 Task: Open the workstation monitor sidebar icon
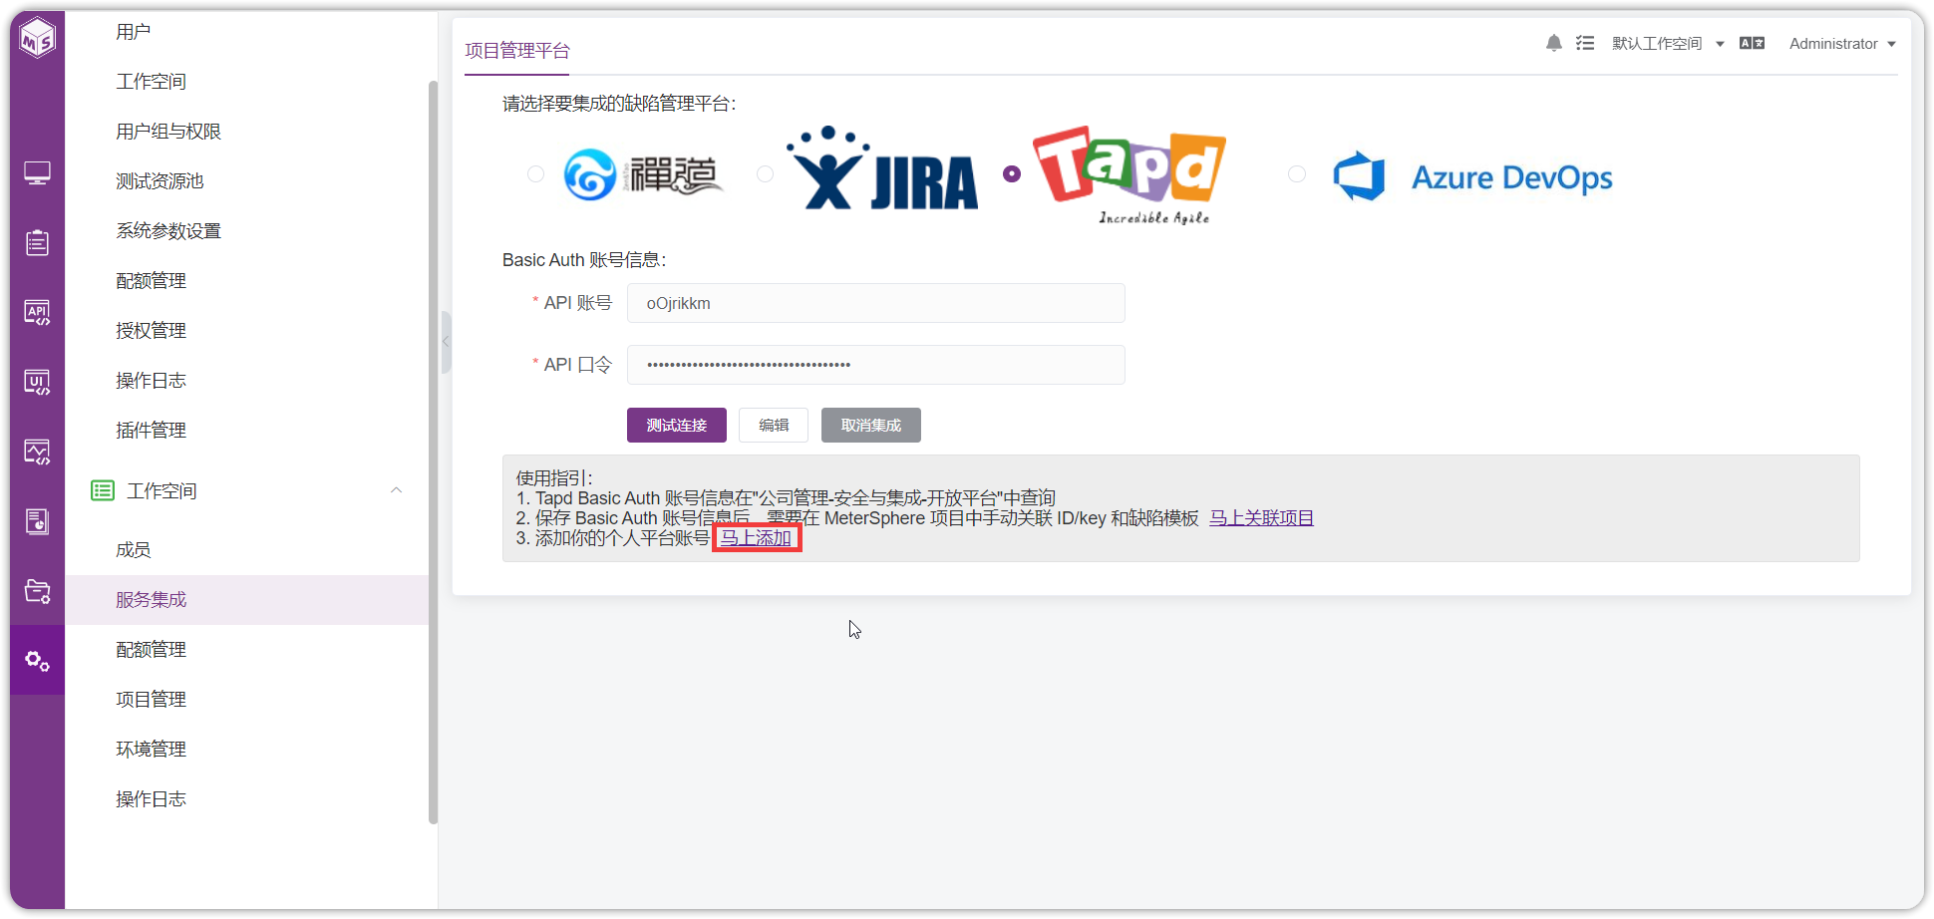(38, 173)
